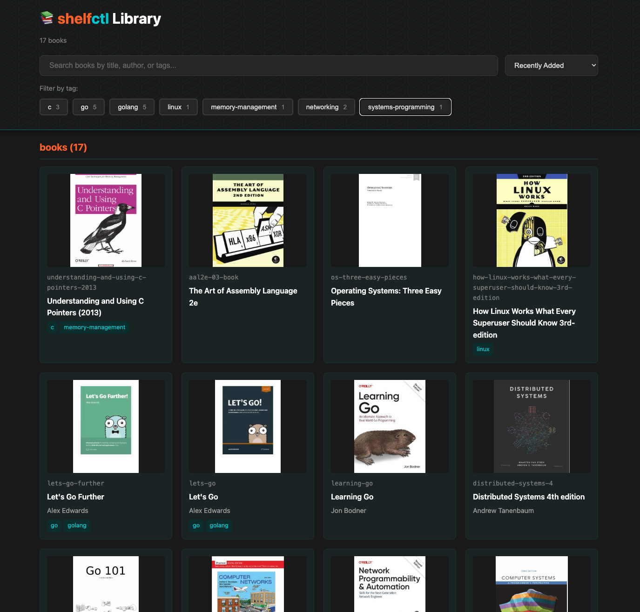
Task: Open Understanding and Using C Pointers cover
Action: 106,220
